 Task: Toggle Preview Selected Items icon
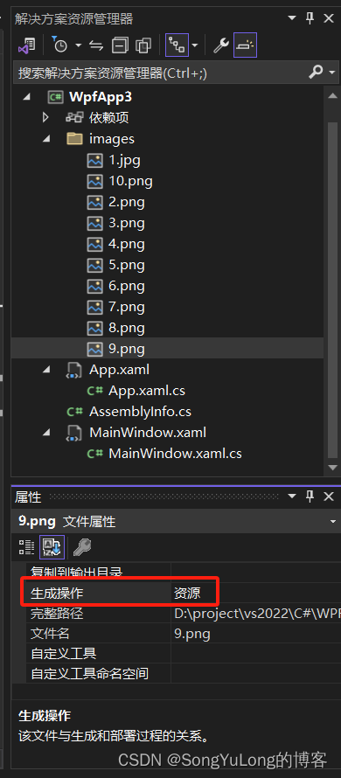point(245,45)
